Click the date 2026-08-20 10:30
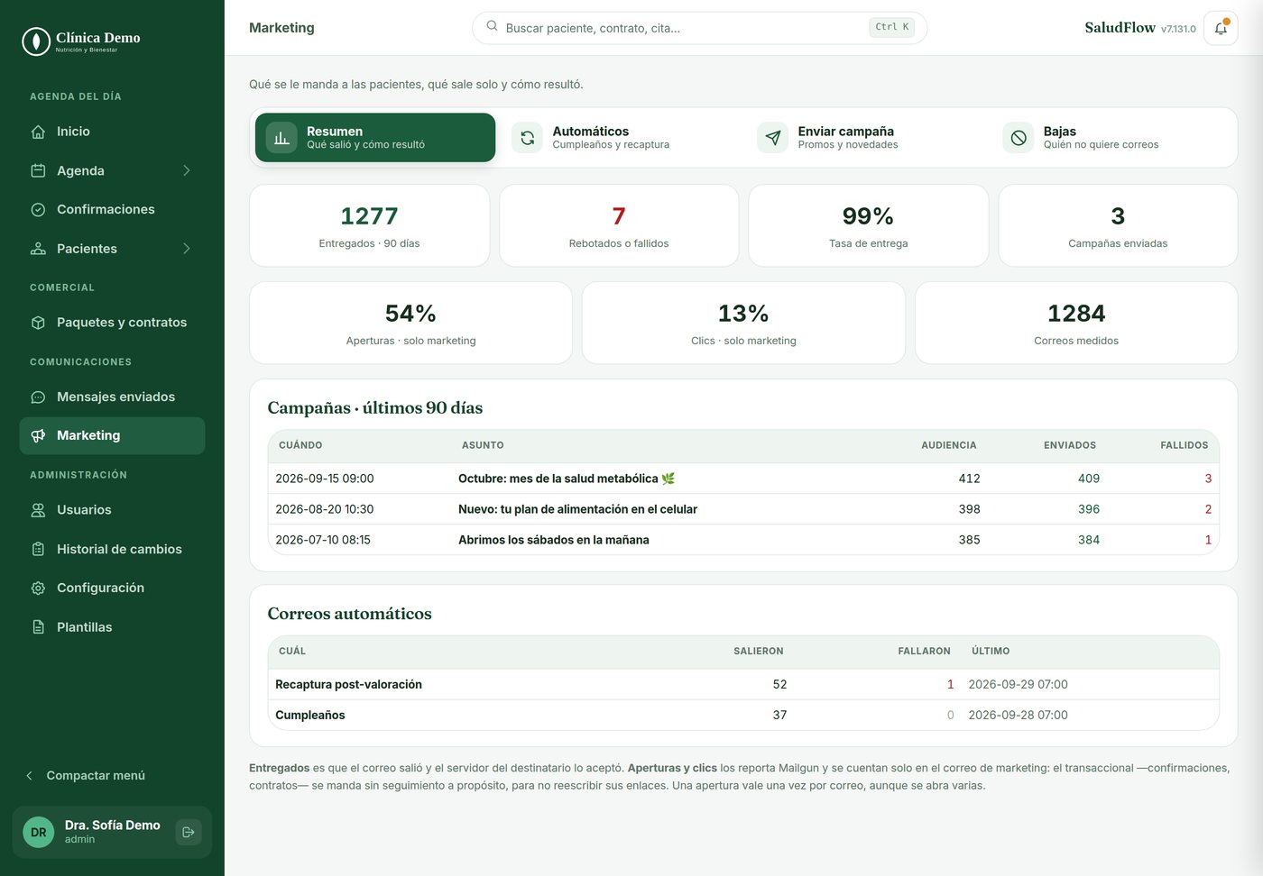This screenshot has width=1263, height=876. point(325,509)
